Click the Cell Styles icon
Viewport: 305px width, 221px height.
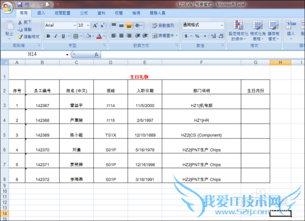[273, 25]
